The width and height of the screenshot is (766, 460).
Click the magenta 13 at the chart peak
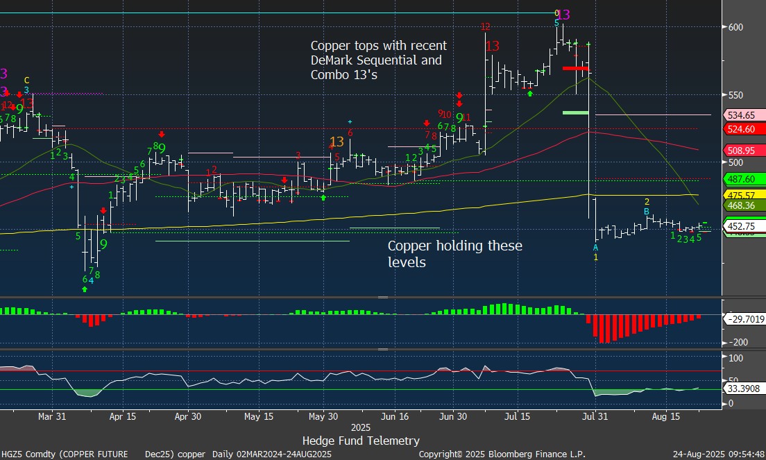point(564,15)
